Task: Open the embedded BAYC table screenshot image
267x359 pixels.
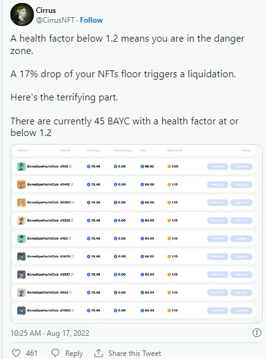Action: click(x=137, y=233)
